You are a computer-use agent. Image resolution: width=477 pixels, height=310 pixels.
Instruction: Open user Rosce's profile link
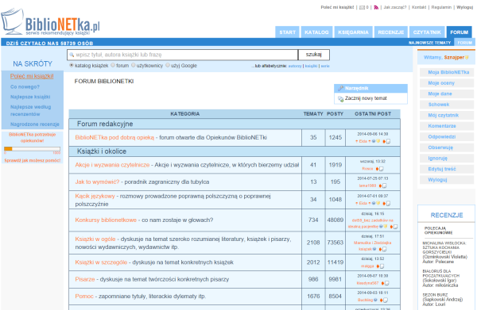click(x=367, y=169)
